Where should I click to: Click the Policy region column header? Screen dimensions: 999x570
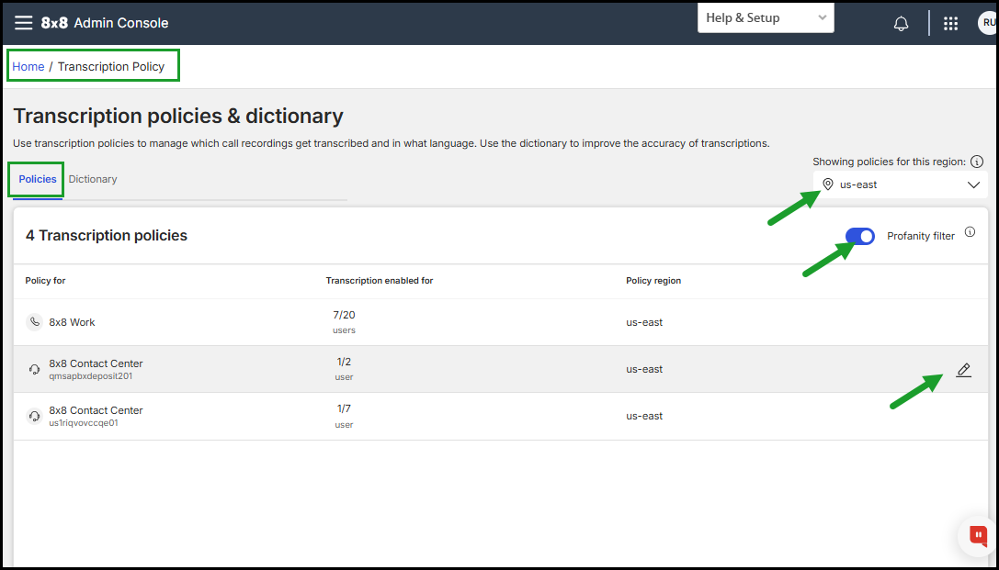click(x=653, y=281)
